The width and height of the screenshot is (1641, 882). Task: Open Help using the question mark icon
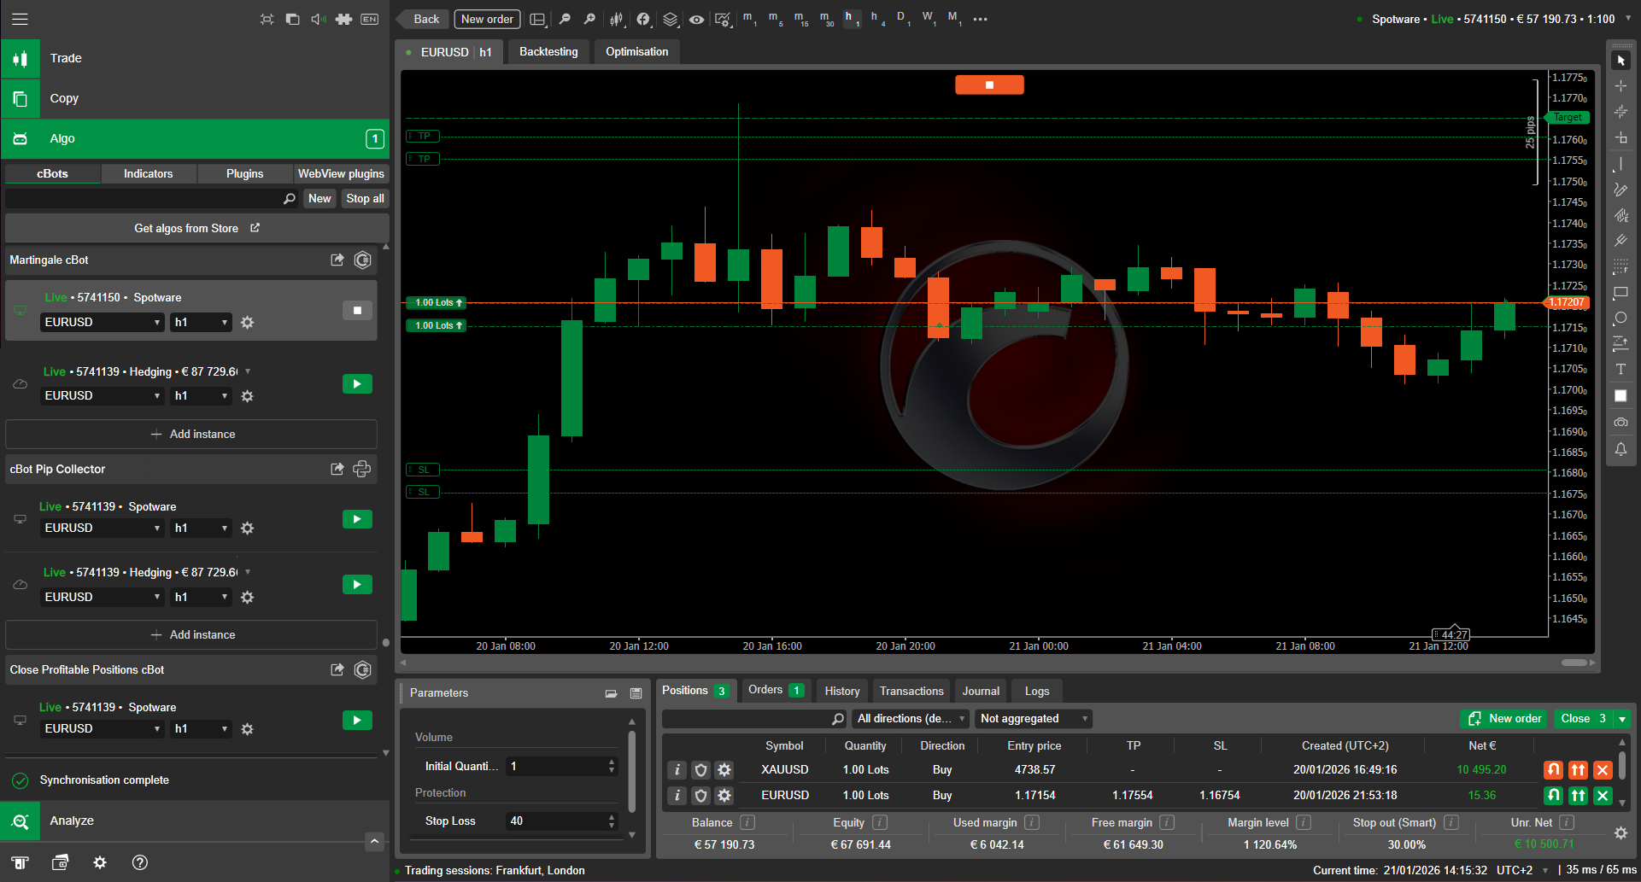coord(139,863)
